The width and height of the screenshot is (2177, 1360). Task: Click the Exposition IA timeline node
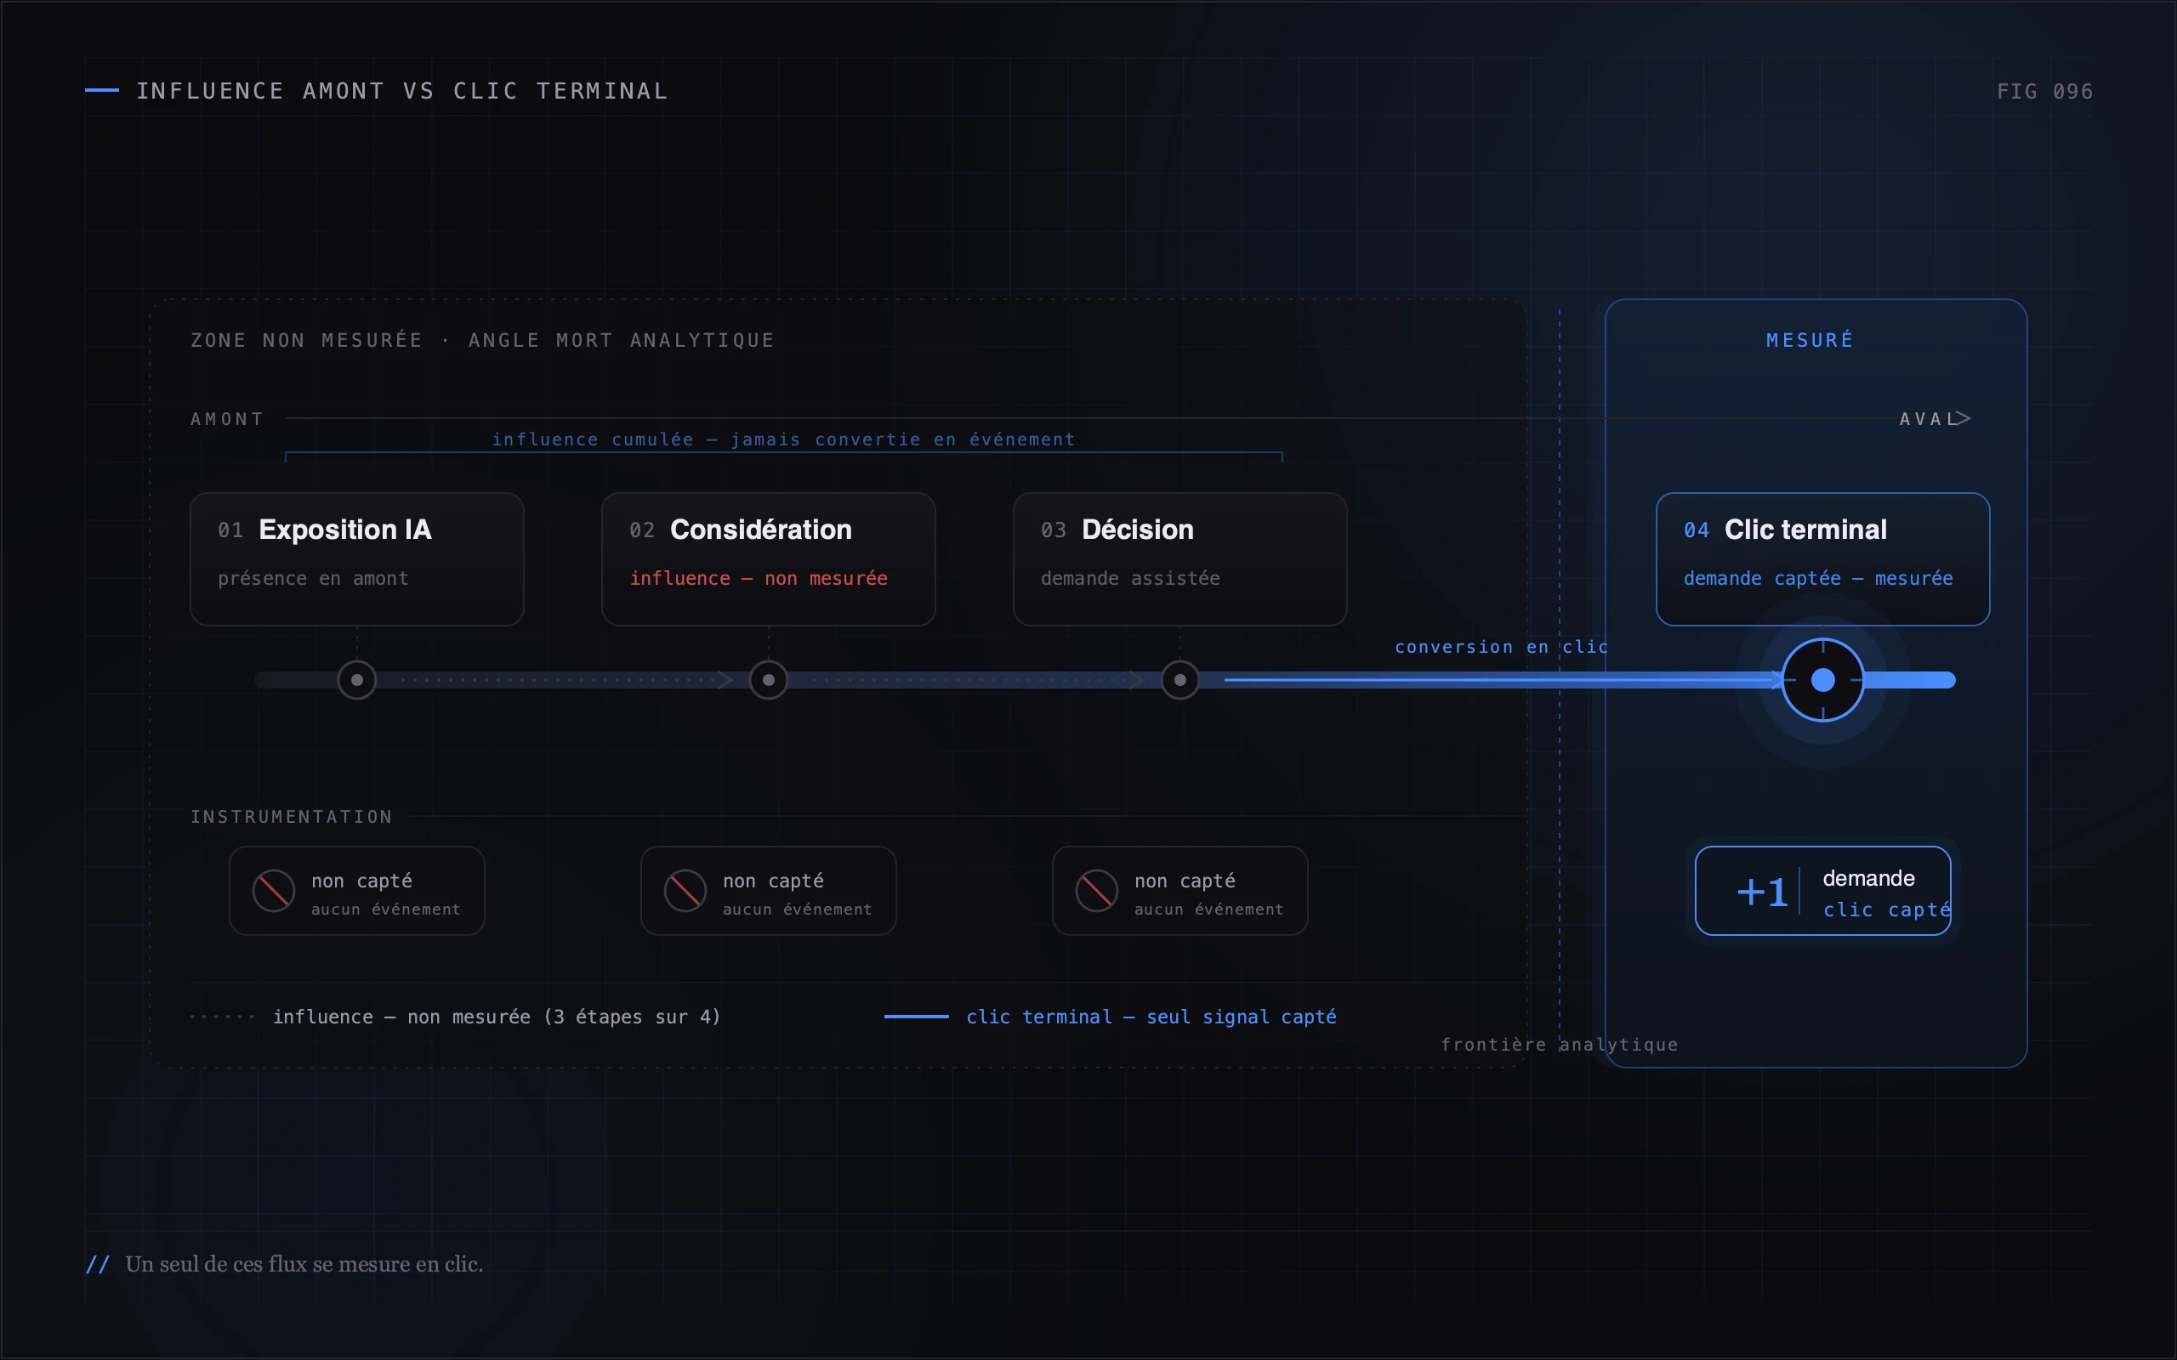click(357, 680)
